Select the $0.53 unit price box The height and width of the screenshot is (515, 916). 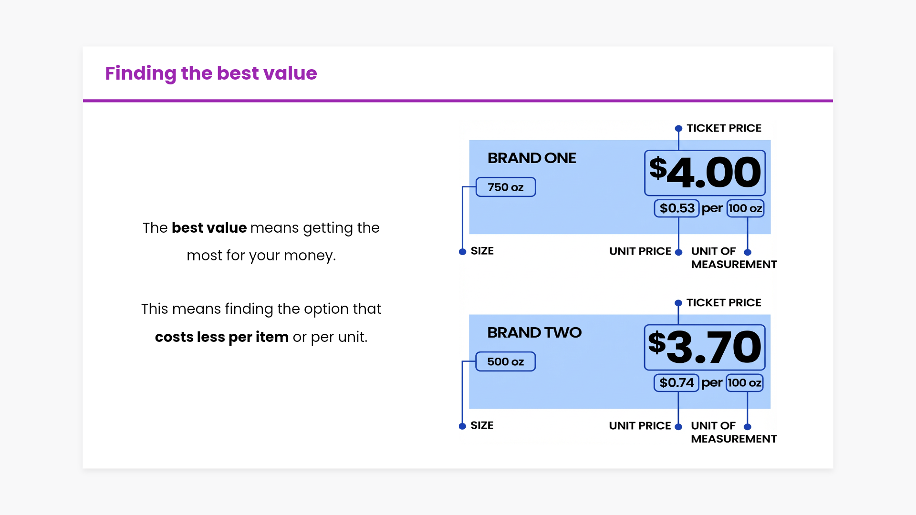tap(677, 208)
